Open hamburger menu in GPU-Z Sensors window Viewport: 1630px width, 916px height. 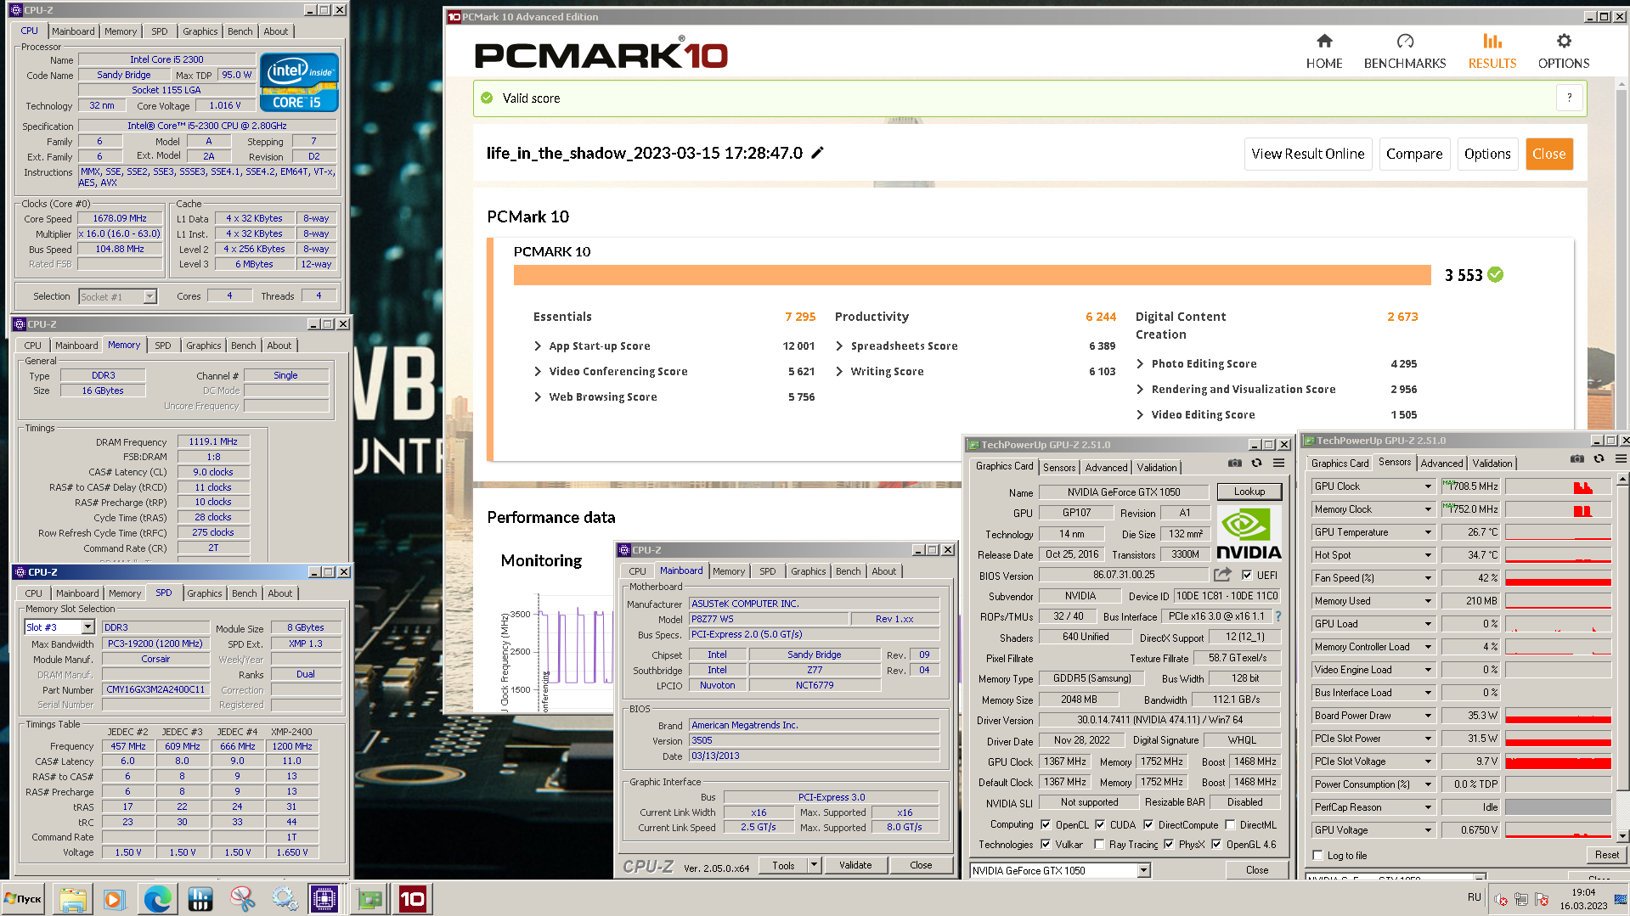tap(1621, 459)
